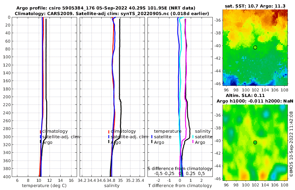295x190 pixels.
Task: Click 'T difference from climatology' axis label
Action: (x=180, y=185)
